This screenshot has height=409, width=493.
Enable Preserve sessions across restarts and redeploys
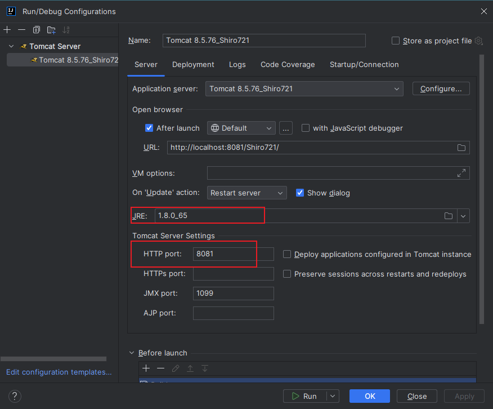pos(287,274)
